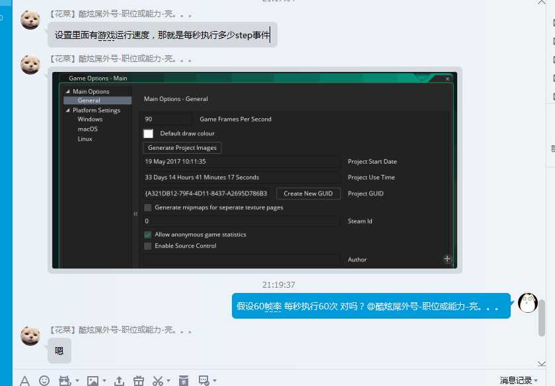Click the scroll-up arrow of the chat
Image resolution: width=555 pixels, height=386 pixels.
coord(542,2)
